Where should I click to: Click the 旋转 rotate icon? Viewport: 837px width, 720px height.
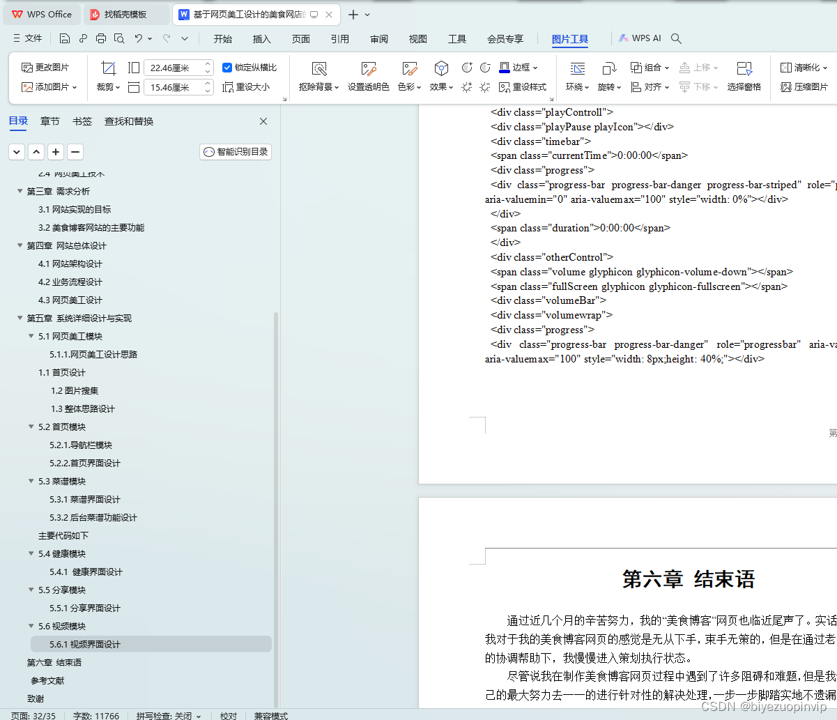click(609, 68)
